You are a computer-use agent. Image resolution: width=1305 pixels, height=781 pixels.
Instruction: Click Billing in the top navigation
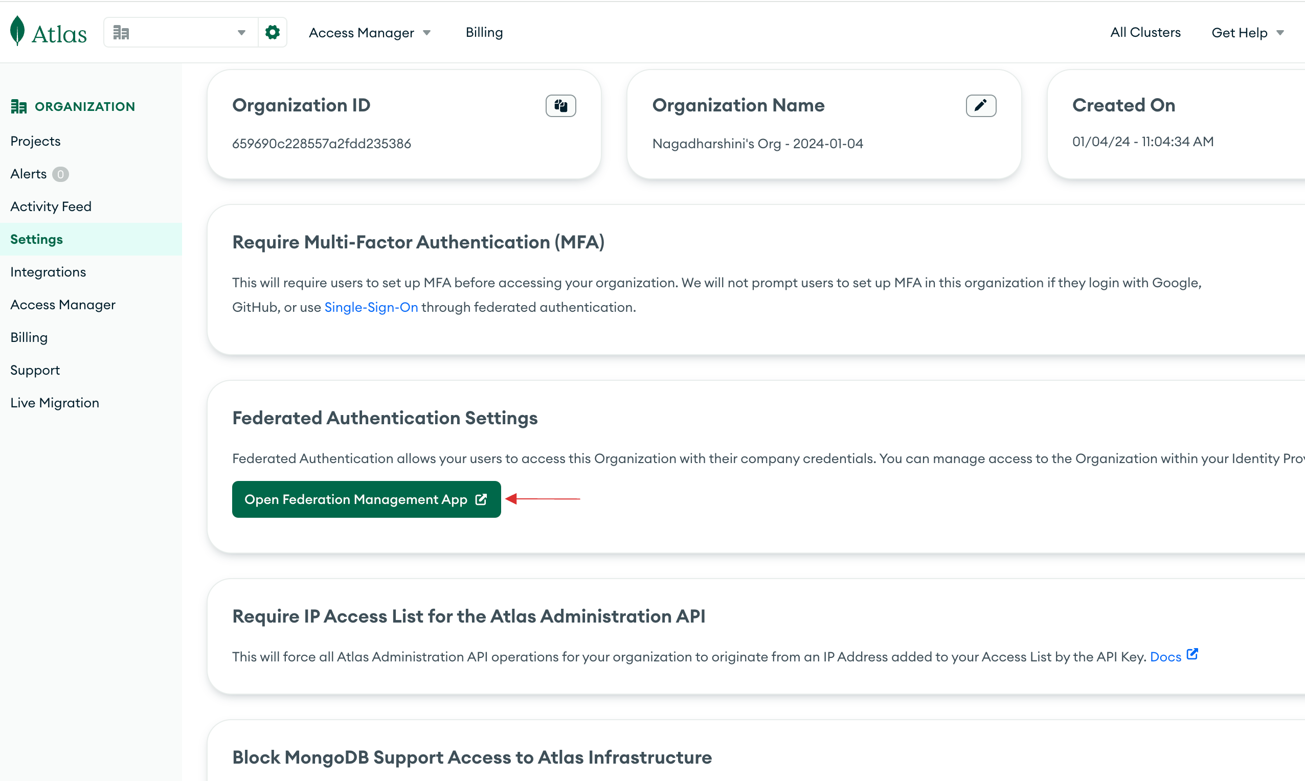(484, 32)
